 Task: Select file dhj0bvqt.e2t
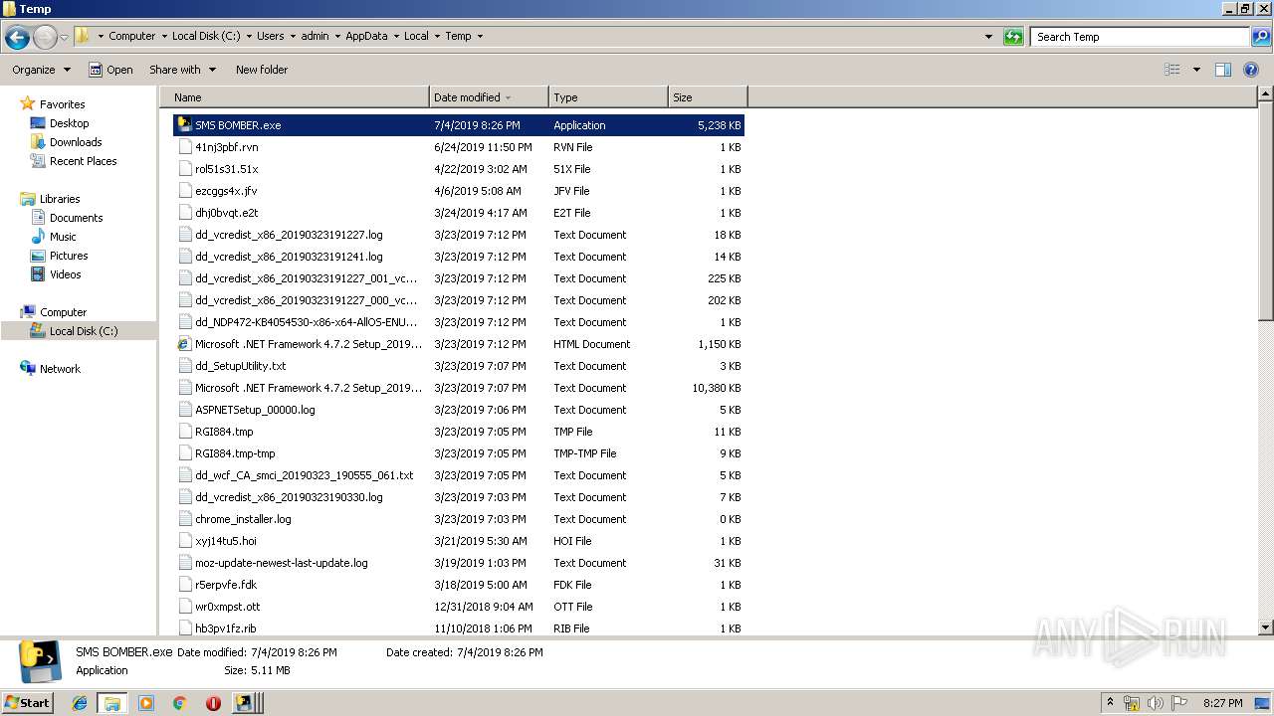click(227, 213)
